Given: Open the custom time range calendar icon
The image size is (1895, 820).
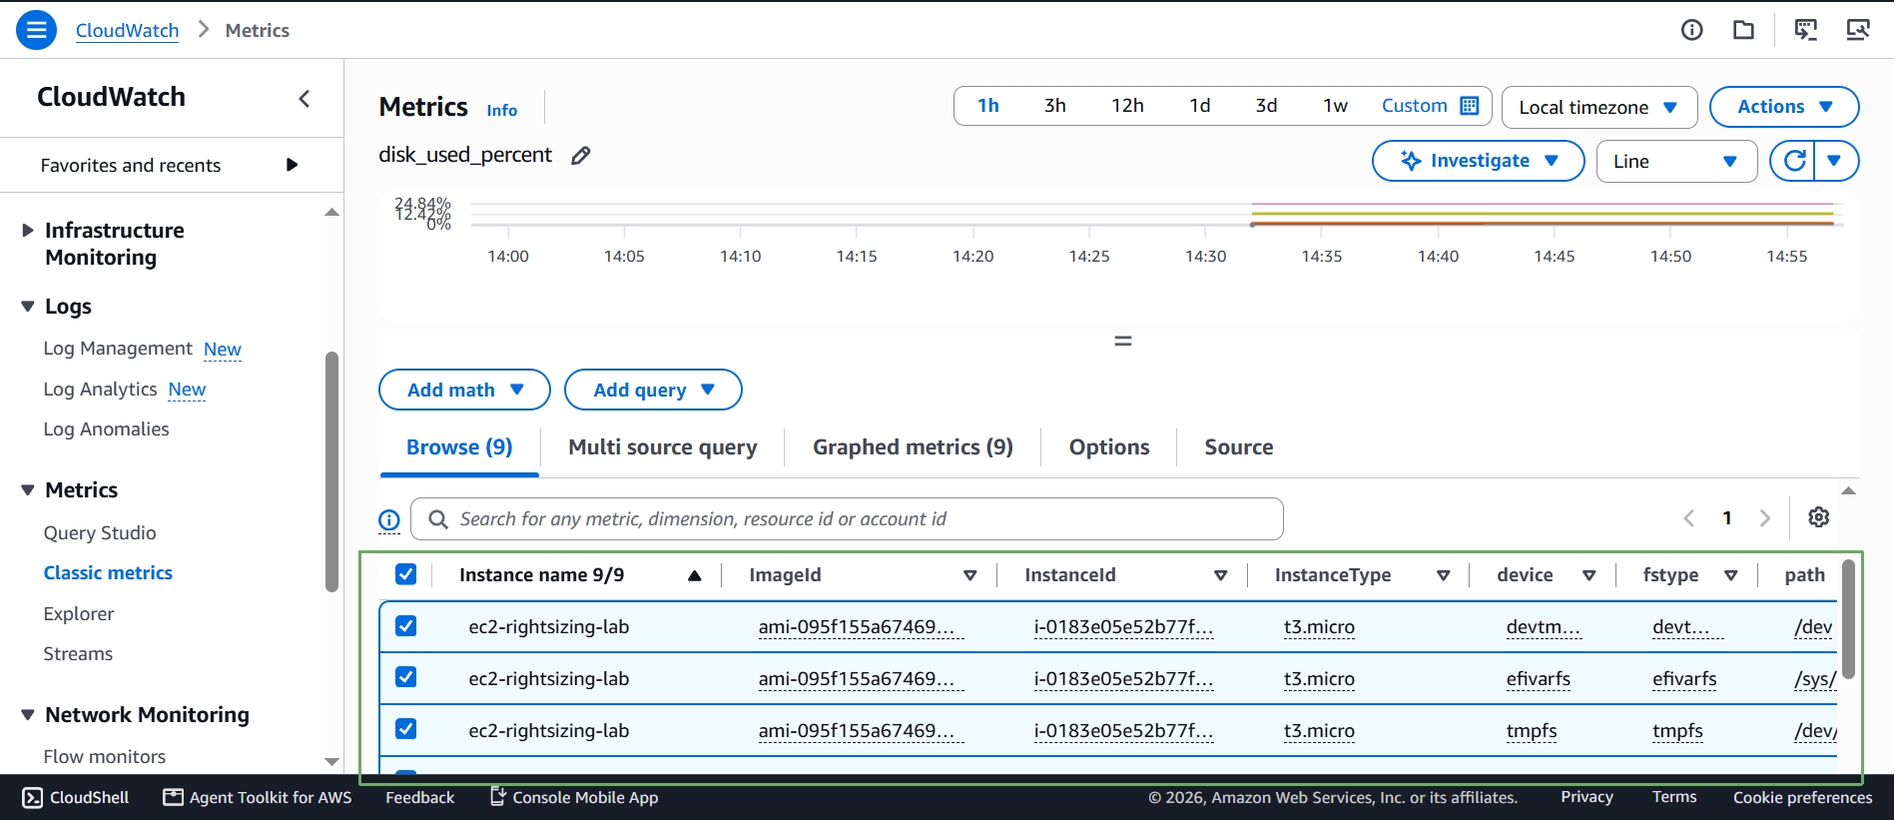Looking at the screenshot, I should (x=1470, y=106).
